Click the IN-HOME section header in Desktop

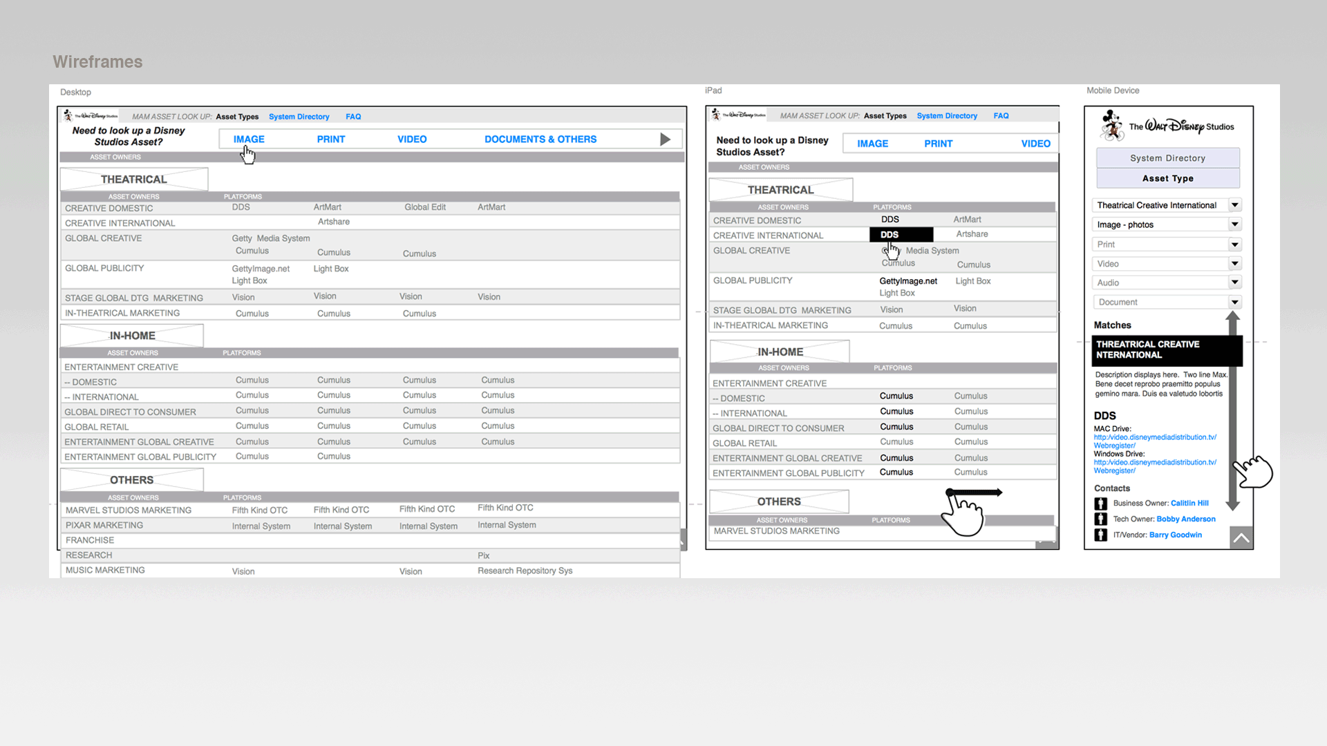[132, 336]
